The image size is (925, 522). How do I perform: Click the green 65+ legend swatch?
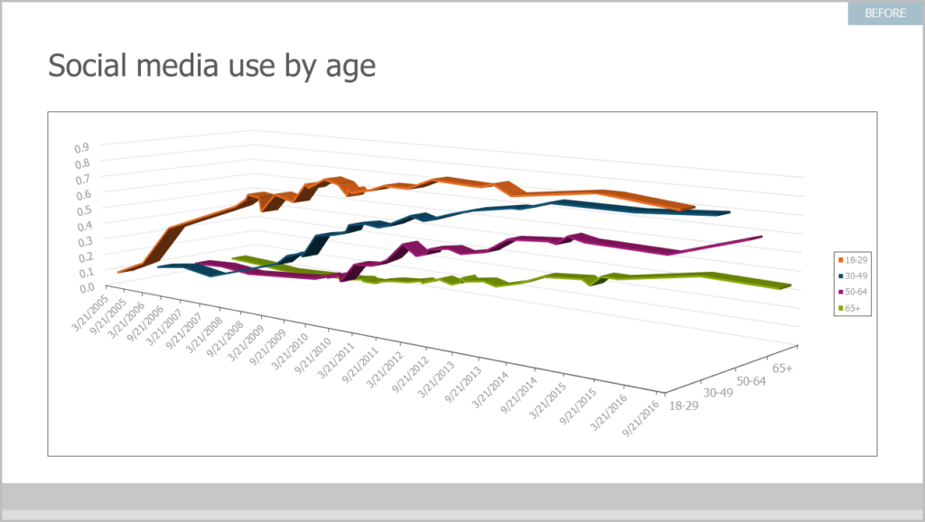(x=841, y=309)
